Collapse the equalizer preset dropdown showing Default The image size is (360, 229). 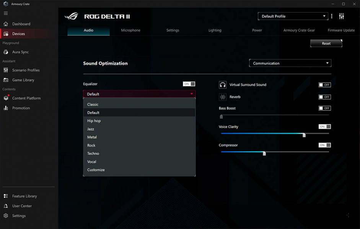pos(139,94)
